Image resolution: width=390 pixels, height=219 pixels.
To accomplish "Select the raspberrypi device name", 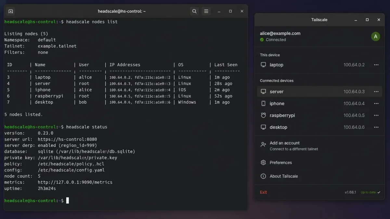I will coord(282,116).
